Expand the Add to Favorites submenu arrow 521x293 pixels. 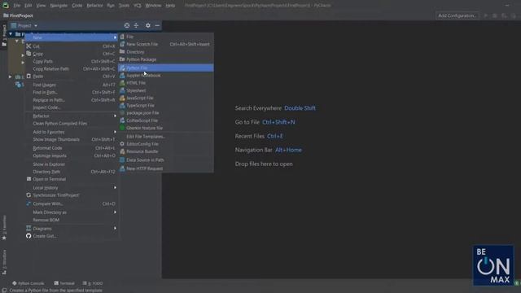[115, 132]
